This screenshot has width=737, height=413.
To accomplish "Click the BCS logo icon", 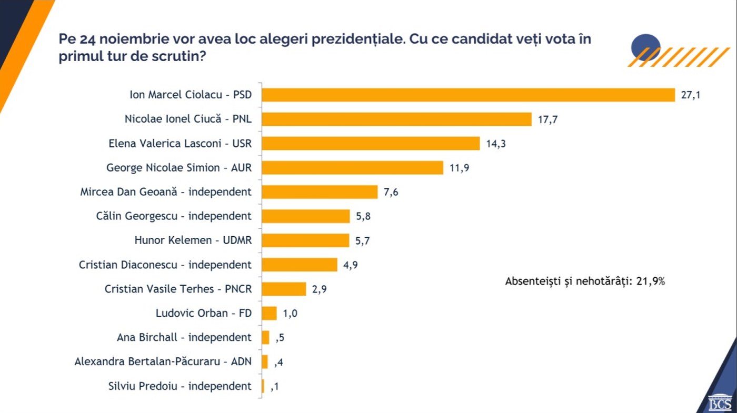I will pyautogui.click(x=720, y=402).
